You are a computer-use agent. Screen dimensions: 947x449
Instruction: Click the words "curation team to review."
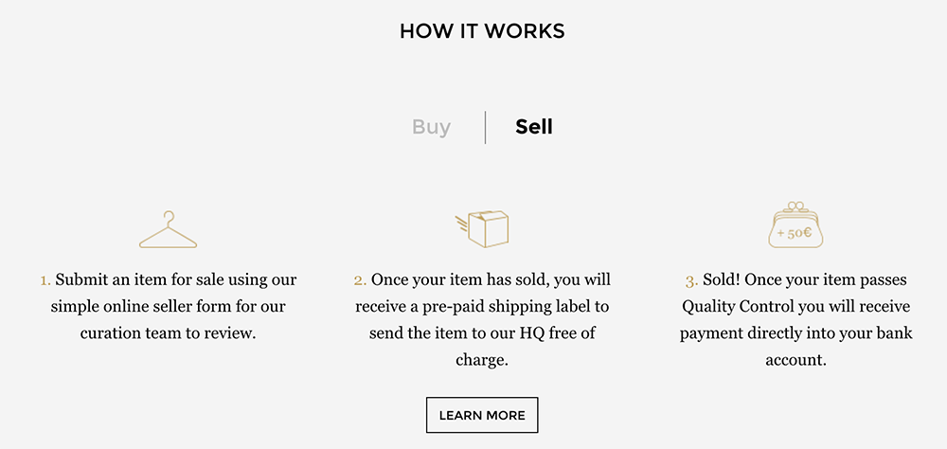pyautogui.click(x=169, y=333)
